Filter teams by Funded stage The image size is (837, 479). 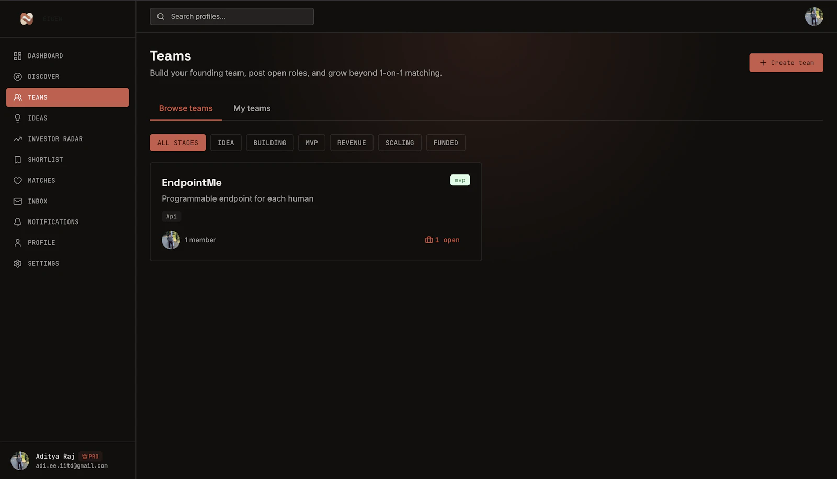[x=446, y=143]
